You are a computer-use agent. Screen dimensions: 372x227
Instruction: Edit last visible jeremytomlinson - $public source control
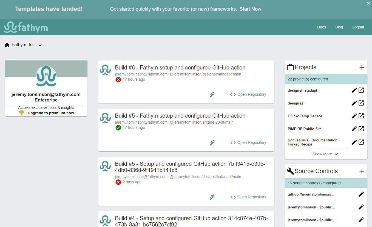[361, 220]
